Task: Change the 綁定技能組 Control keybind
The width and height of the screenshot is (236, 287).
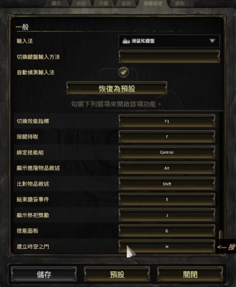Action: click(167, 152)
